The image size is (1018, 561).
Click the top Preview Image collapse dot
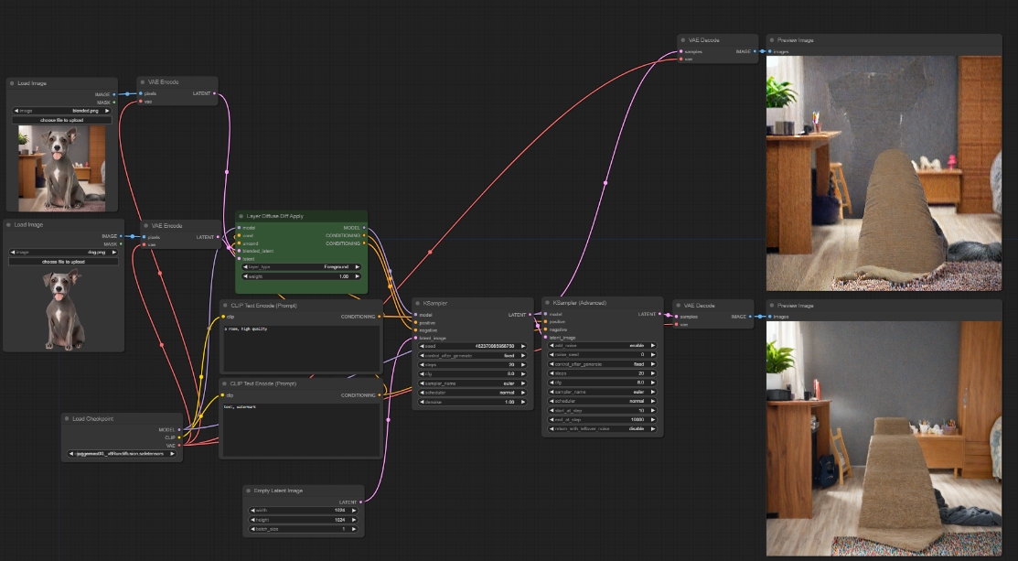(772, 40)
